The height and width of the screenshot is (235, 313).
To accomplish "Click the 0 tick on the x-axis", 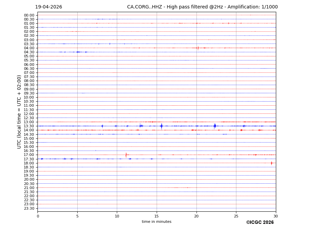I will tap(38, 216).
